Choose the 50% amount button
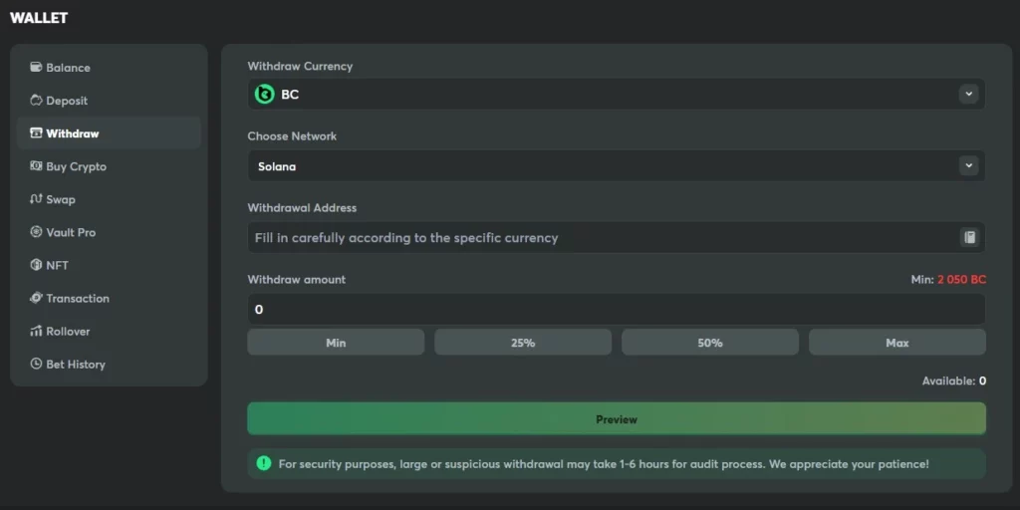This screenshot has width=1020, height=510. 709,343
